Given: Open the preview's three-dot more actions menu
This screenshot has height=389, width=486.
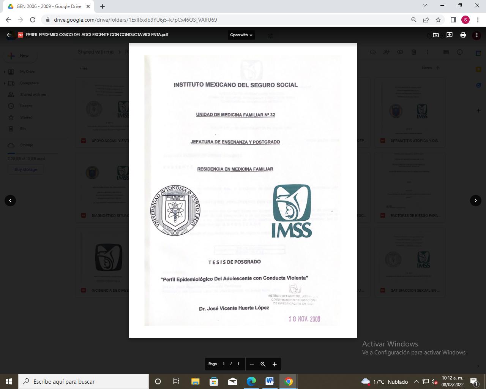Looking at the screenshot, I should point(477,35).
